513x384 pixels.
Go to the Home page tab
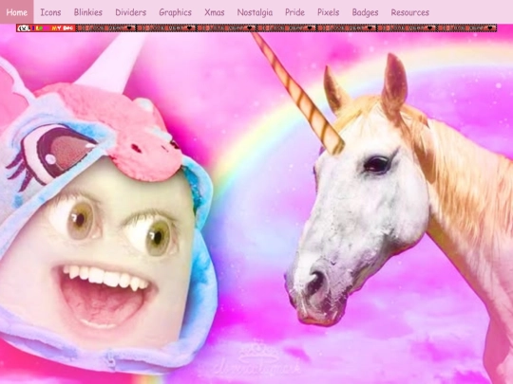tap(17, 12)
